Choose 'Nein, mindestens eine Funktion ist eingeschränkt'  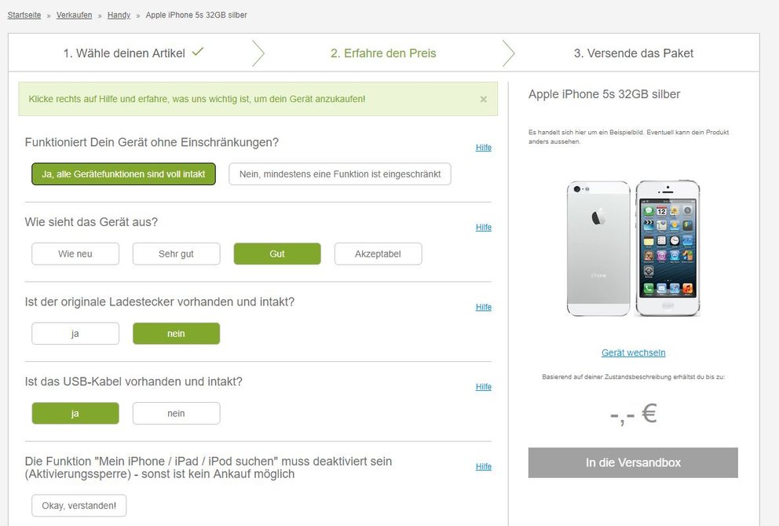(340, 174)
